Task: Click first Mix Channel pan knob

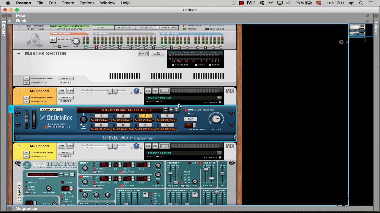Action: 136,91
